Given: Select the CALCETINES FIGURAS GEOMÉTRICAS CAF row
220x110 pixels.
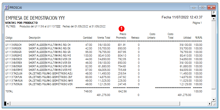Looking at the screenshot, I should [104, 77].
